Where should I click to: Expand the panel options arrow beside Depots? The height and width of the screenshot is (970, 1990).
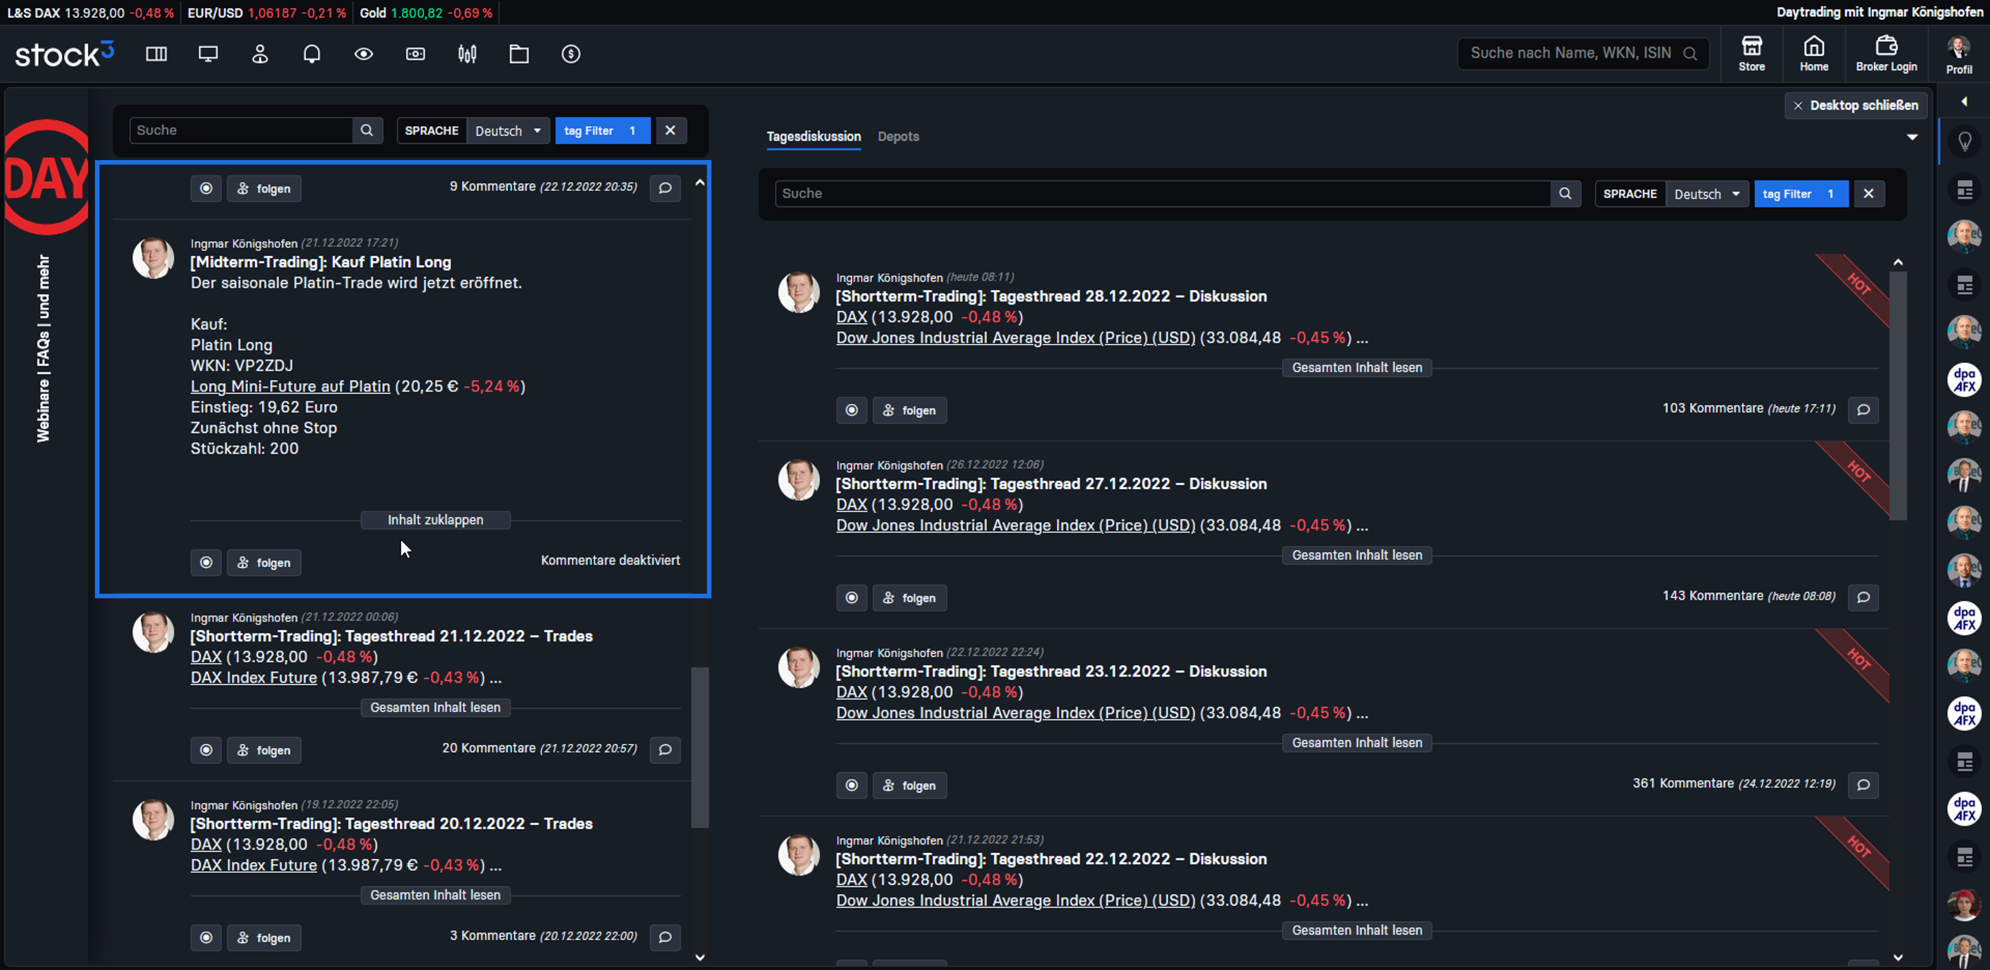point(1912,137)
